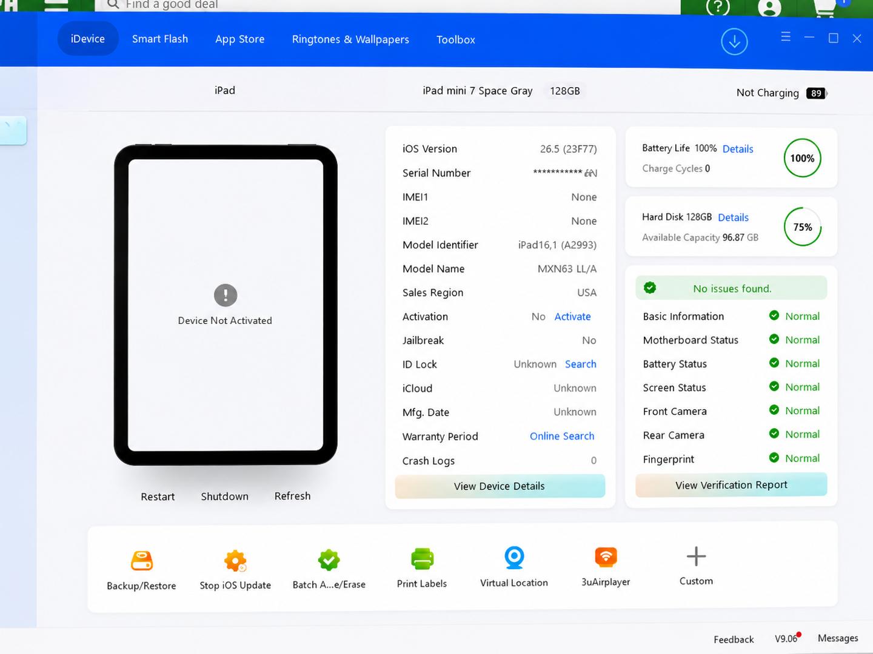Switch to the Smart Flash tab
This screenshot has width=873, height=654.
click(x=160, y=39)
